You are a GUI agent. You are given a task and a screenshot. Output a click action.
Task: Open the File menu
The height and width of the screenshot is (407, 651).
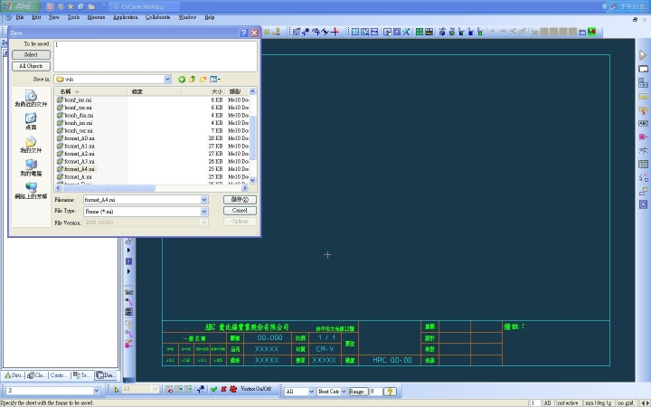click(x=20, y=17)
